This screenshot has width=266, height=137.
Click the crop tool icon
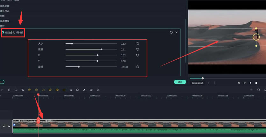71,90
